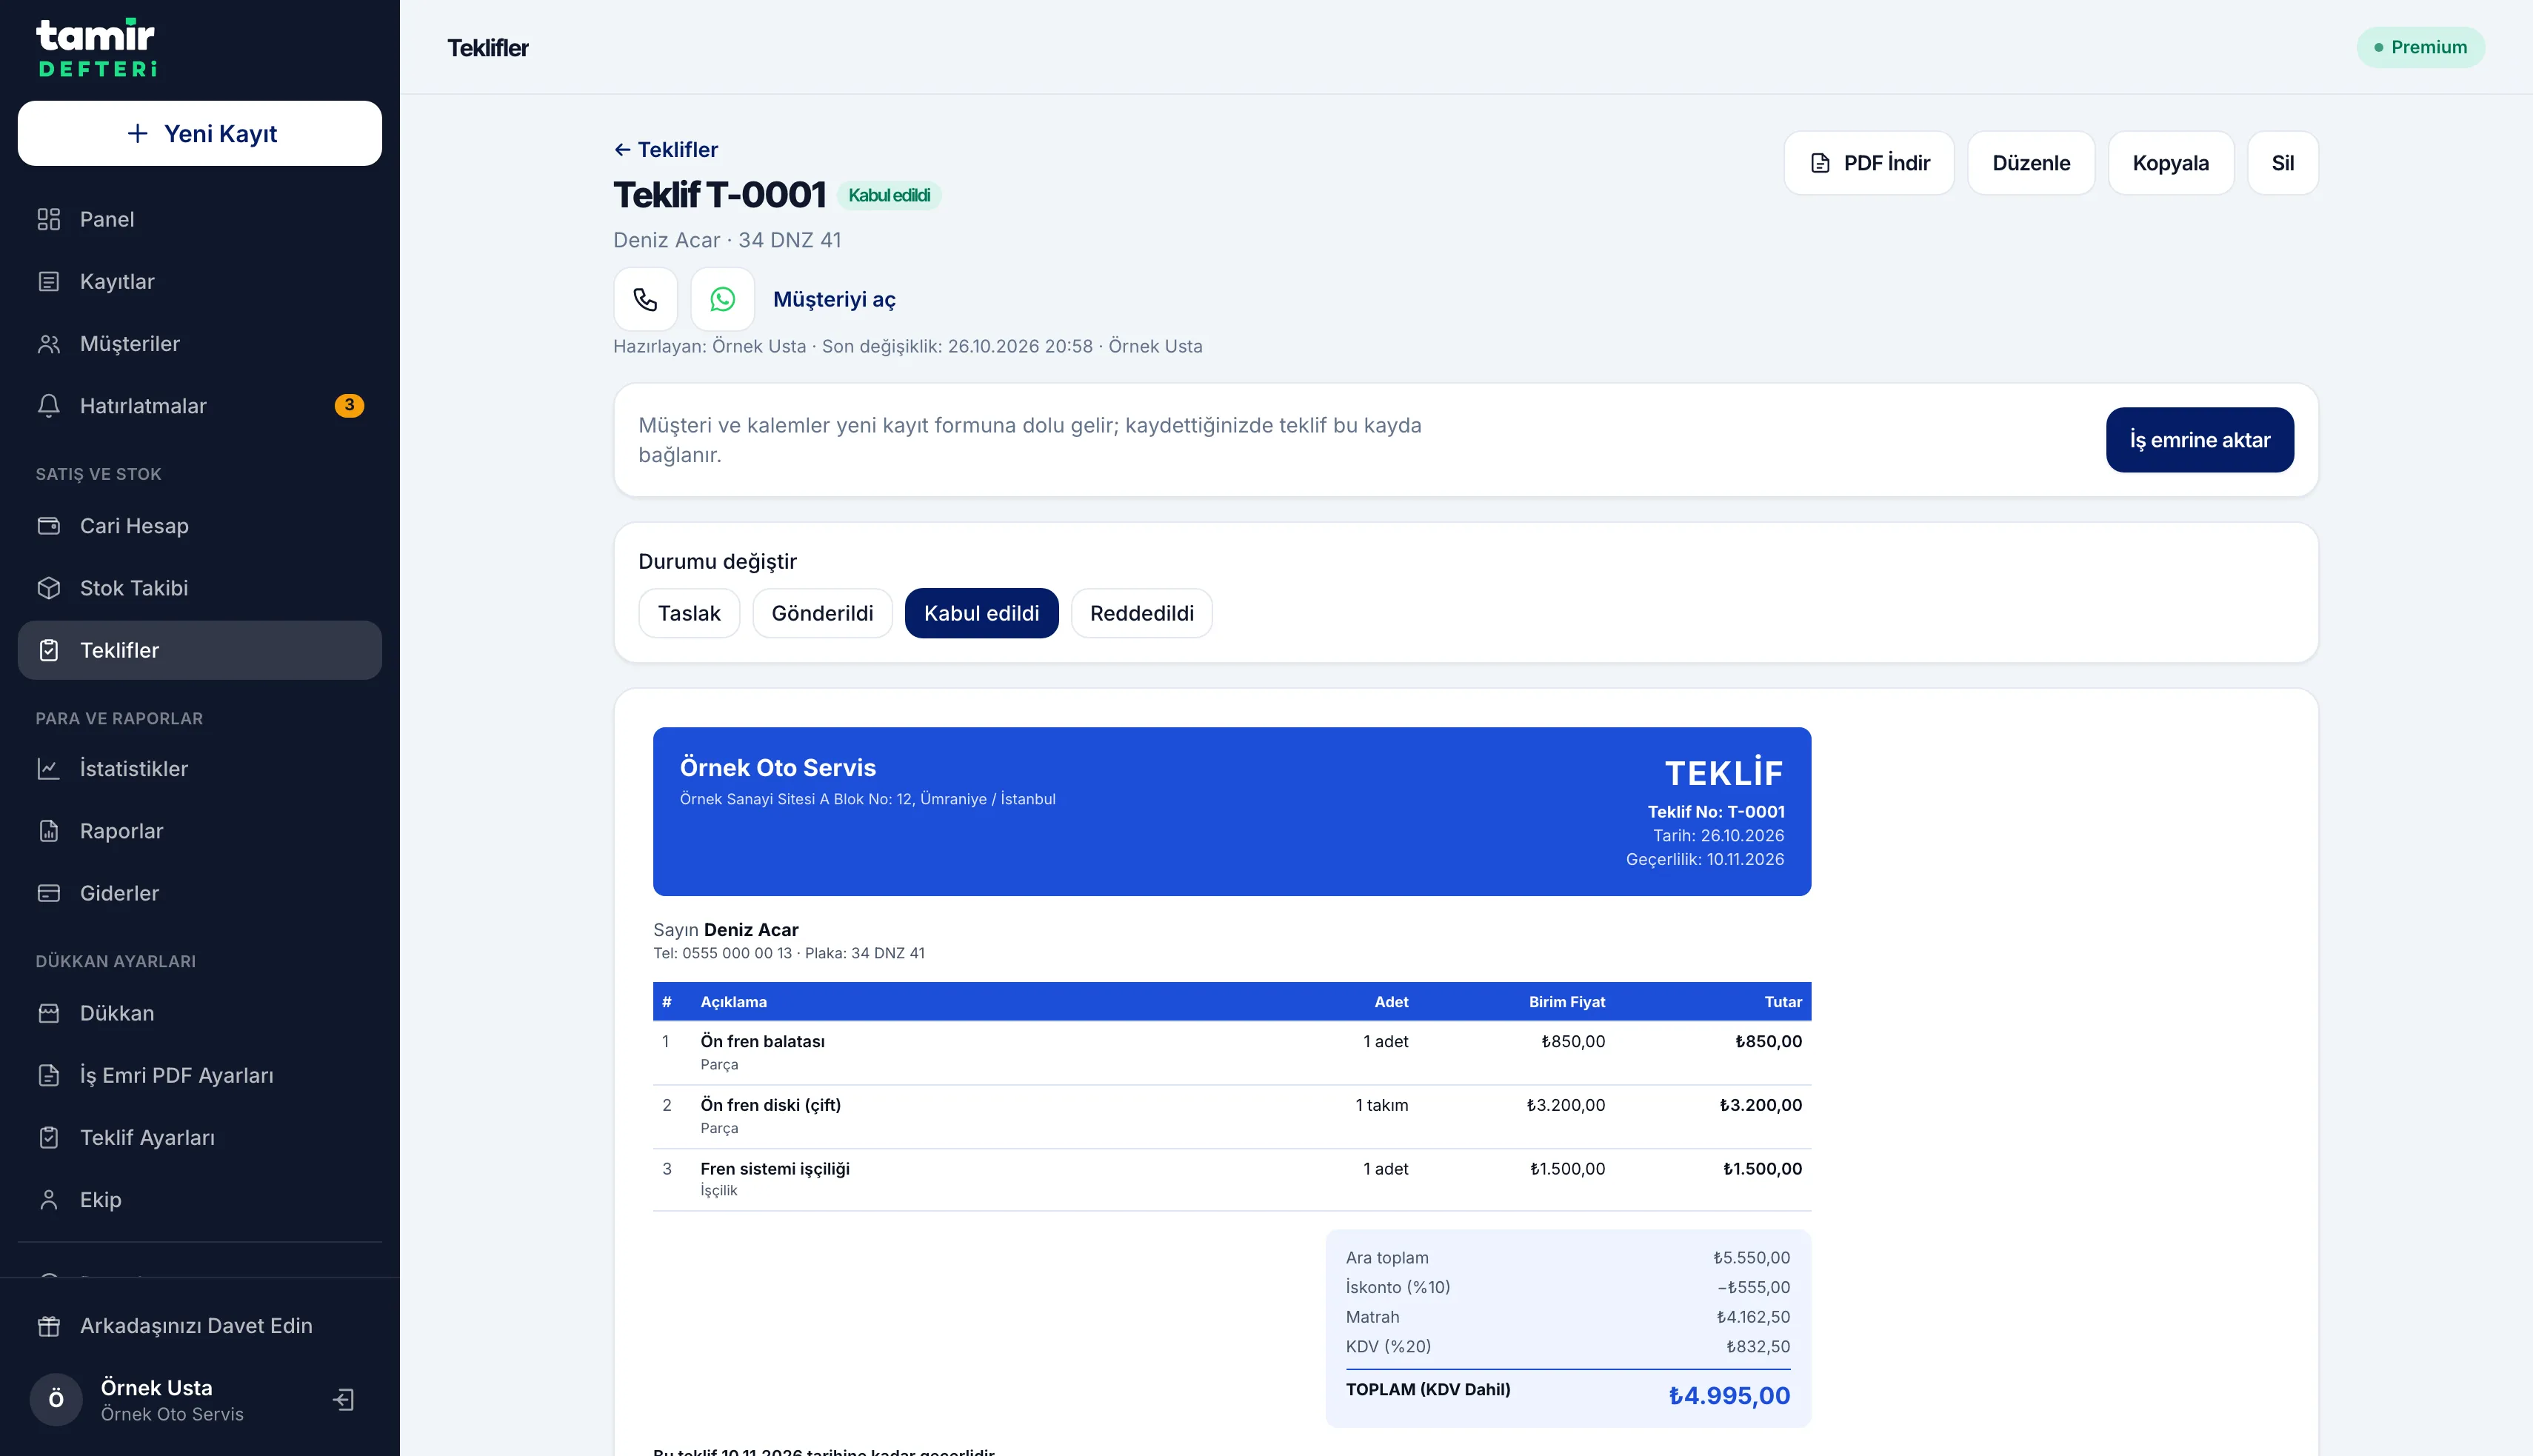Click the Ekip person icon
2533x1456 pixels.
point(49,1200)
